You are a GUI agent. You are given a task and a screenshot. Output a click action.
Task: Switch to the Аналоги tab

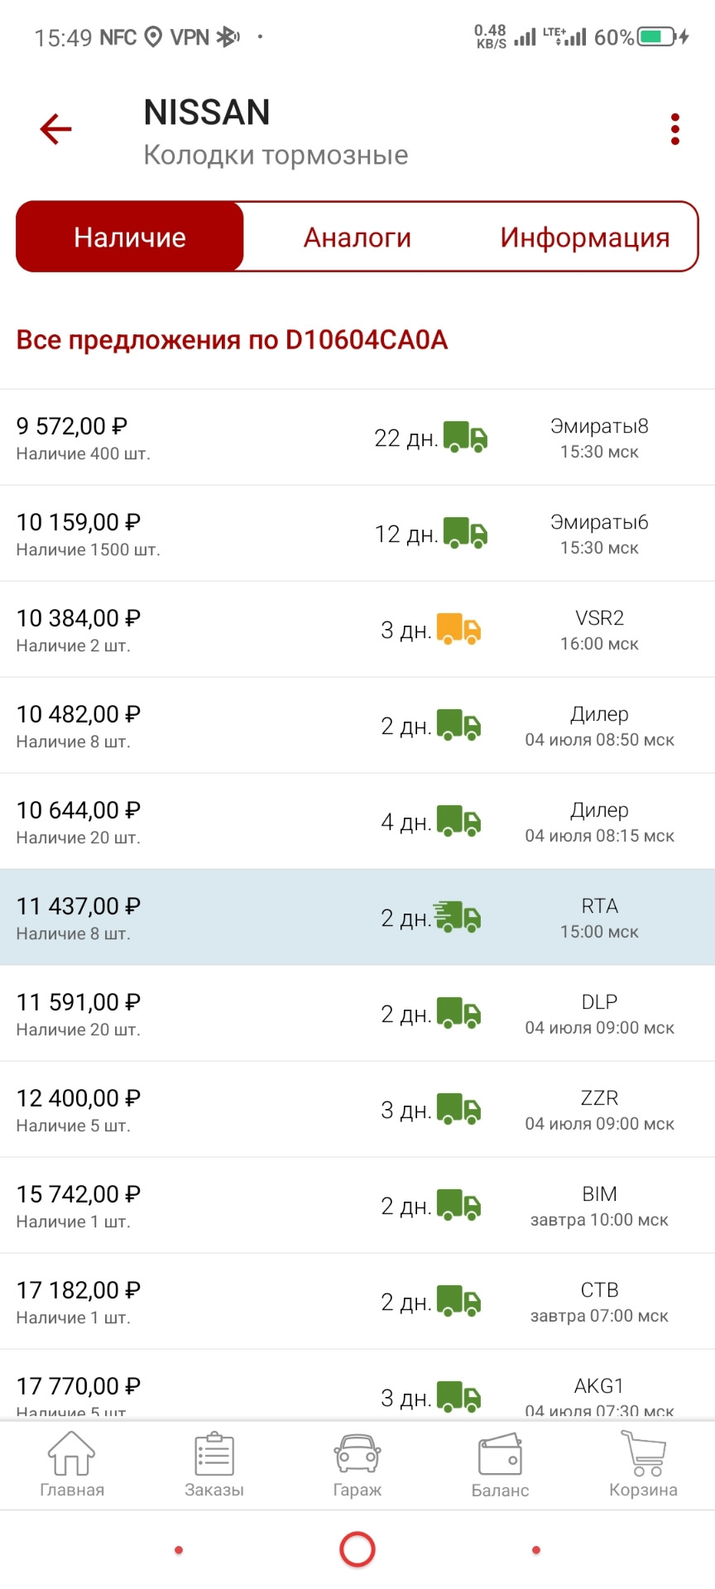[357, 238]
